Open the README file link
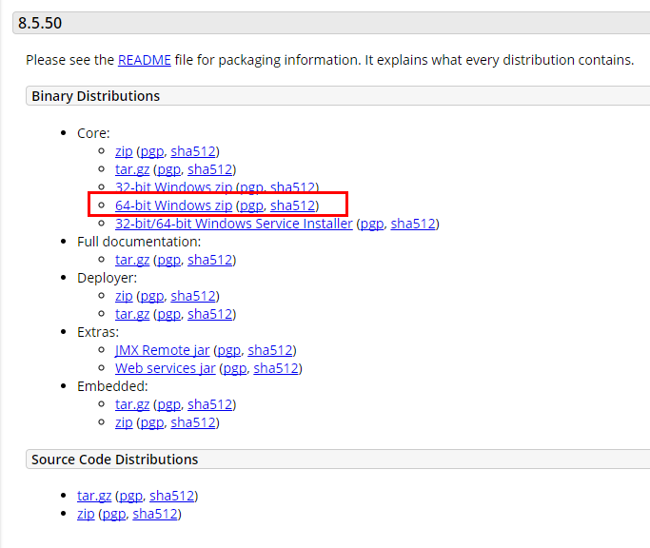Image resolution: width=650 pixels, height=548 pixels. click(x=145, y=60)
